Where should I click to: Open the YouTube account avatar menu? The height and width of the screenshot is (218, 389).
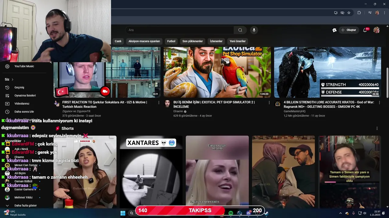point(377,30)
